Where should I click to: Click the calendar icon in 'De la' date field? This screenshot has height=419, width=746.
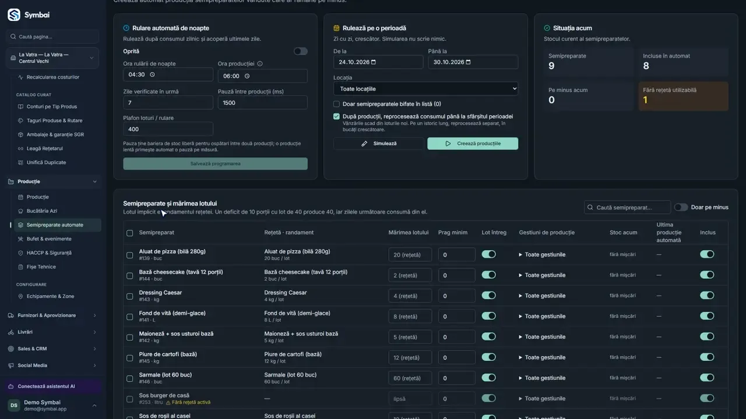pos(374,62)
